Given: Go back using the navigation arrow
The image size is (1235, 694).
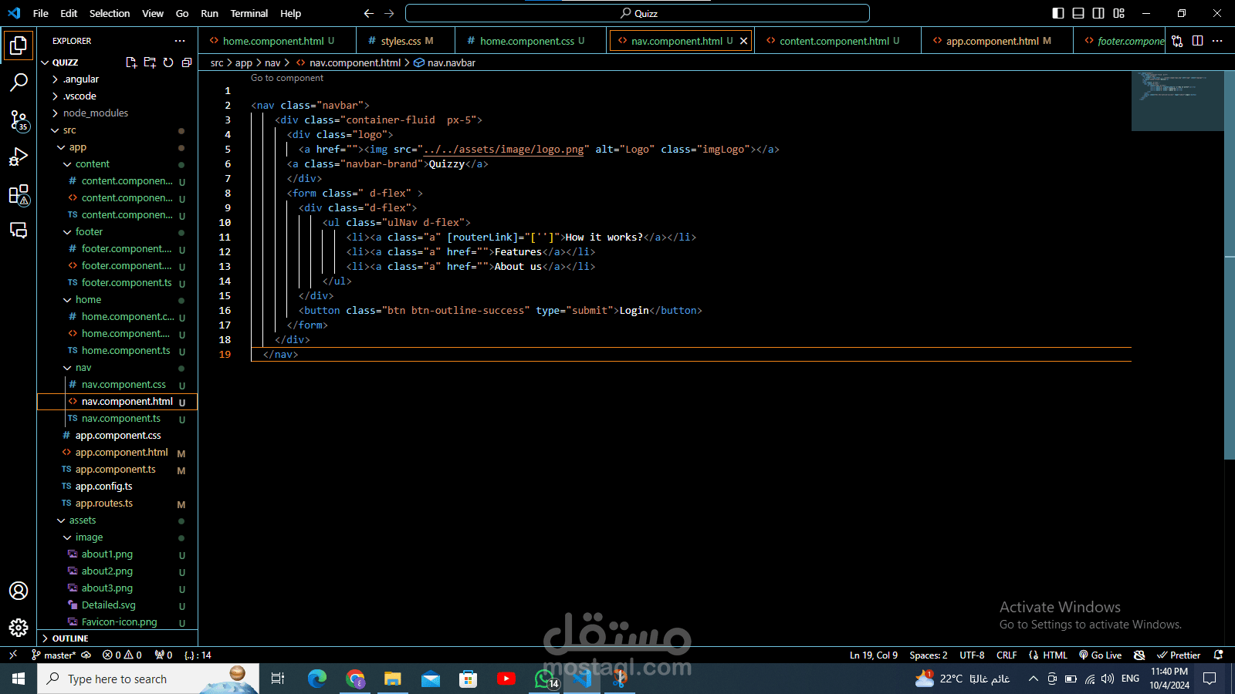Looking at the screenshot, I should [369, 13].
